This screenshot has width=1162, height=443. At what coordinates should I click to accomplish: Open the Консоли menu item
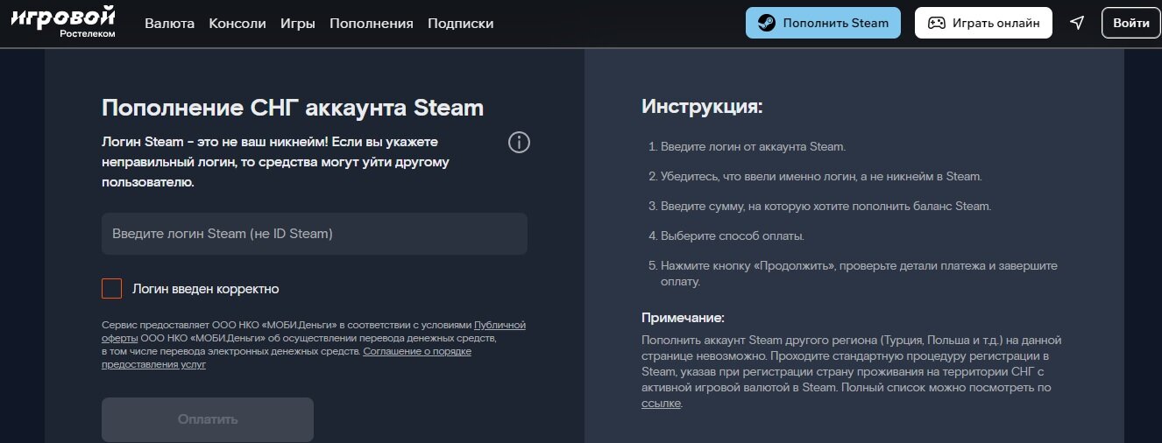click(237, 24)
